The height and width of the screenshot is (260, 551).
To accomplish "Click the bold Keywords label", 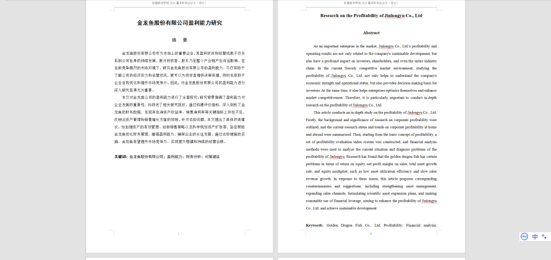I will click(x=315, y=225).
